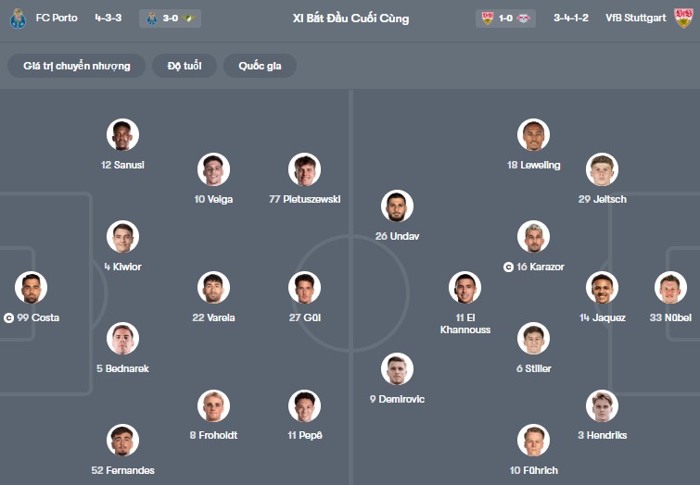This screenshot has height=485, width=700.
Task: Click Undav's player avatar
Action: click(x=397, y=206)
